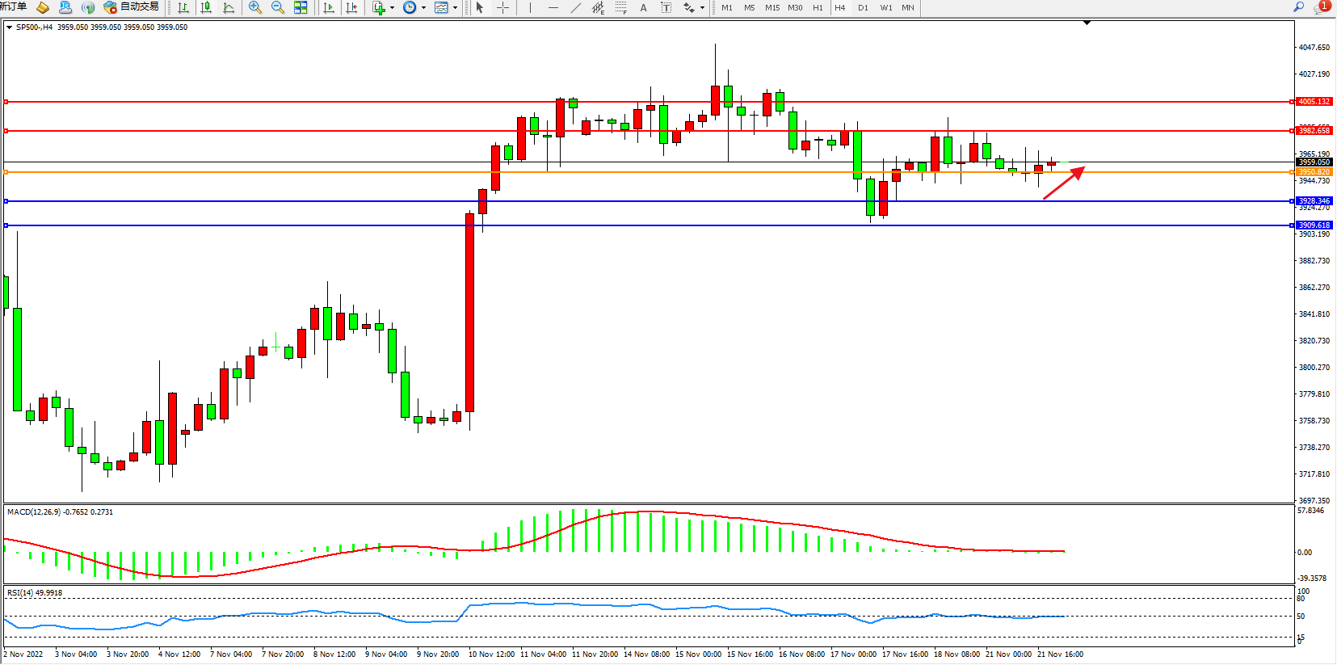Select the Crosshair tool
This screenshot has width=1337, height=665.
click(502, 7)
